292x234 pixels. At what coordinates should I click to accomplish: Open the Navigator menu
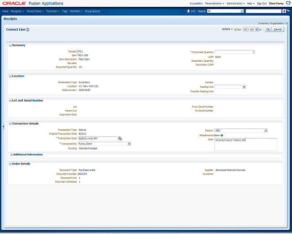(x=17, y=11)
